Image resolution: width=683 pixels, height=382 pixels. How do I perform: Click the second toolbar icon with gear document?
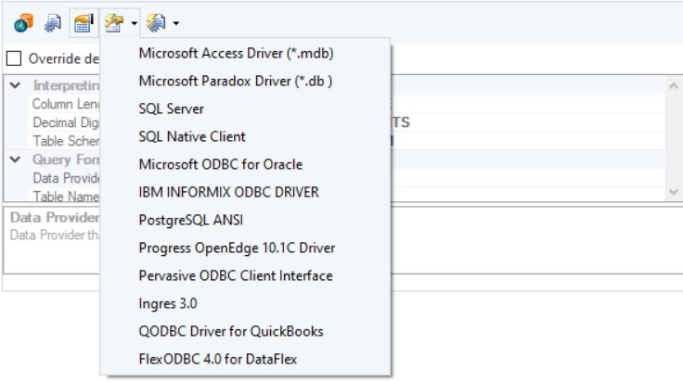pyautogui.click(x=53, y=21)
